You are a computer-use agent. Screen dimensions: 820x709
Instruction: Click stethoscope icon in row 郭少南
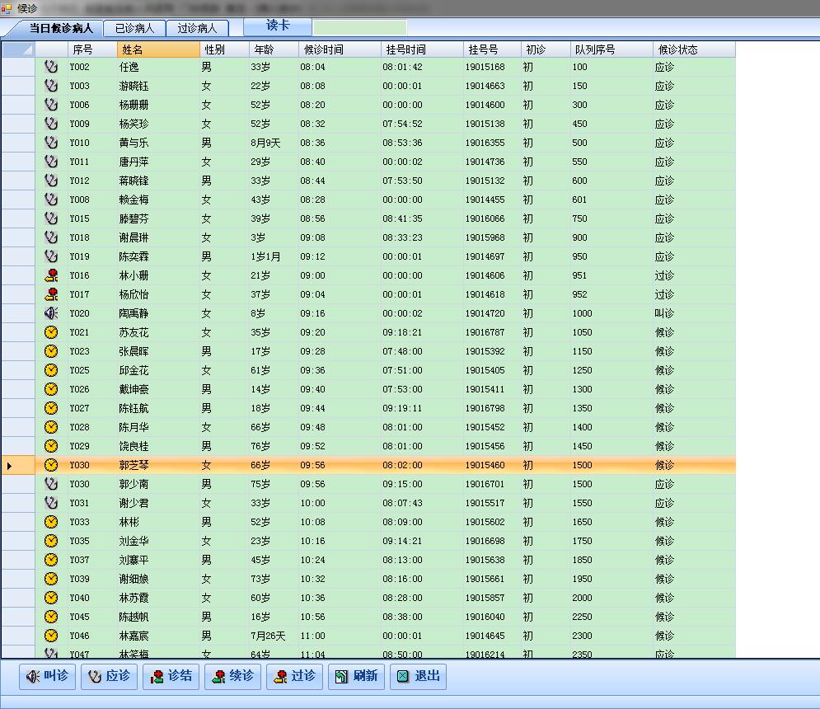tap(51, 484)
